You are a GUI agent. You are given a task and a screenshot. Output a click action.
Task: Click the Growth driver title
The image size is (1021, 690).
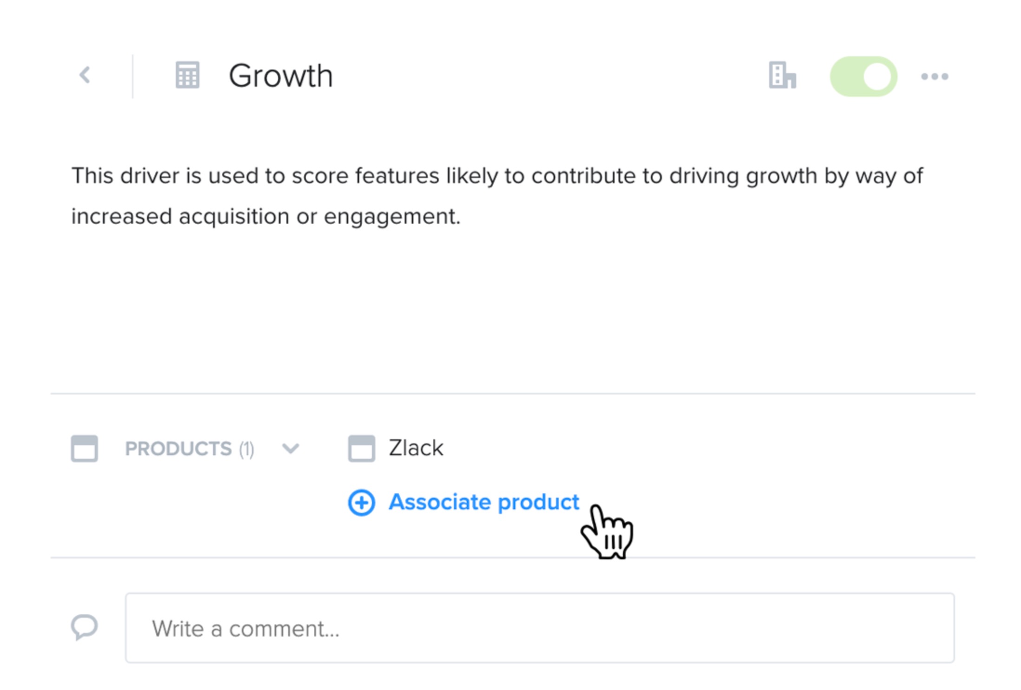coord(281,76)
